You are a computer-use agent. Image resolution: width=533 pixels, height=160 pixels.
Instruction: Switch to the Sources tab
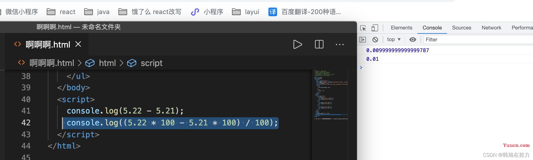[462, 28]
